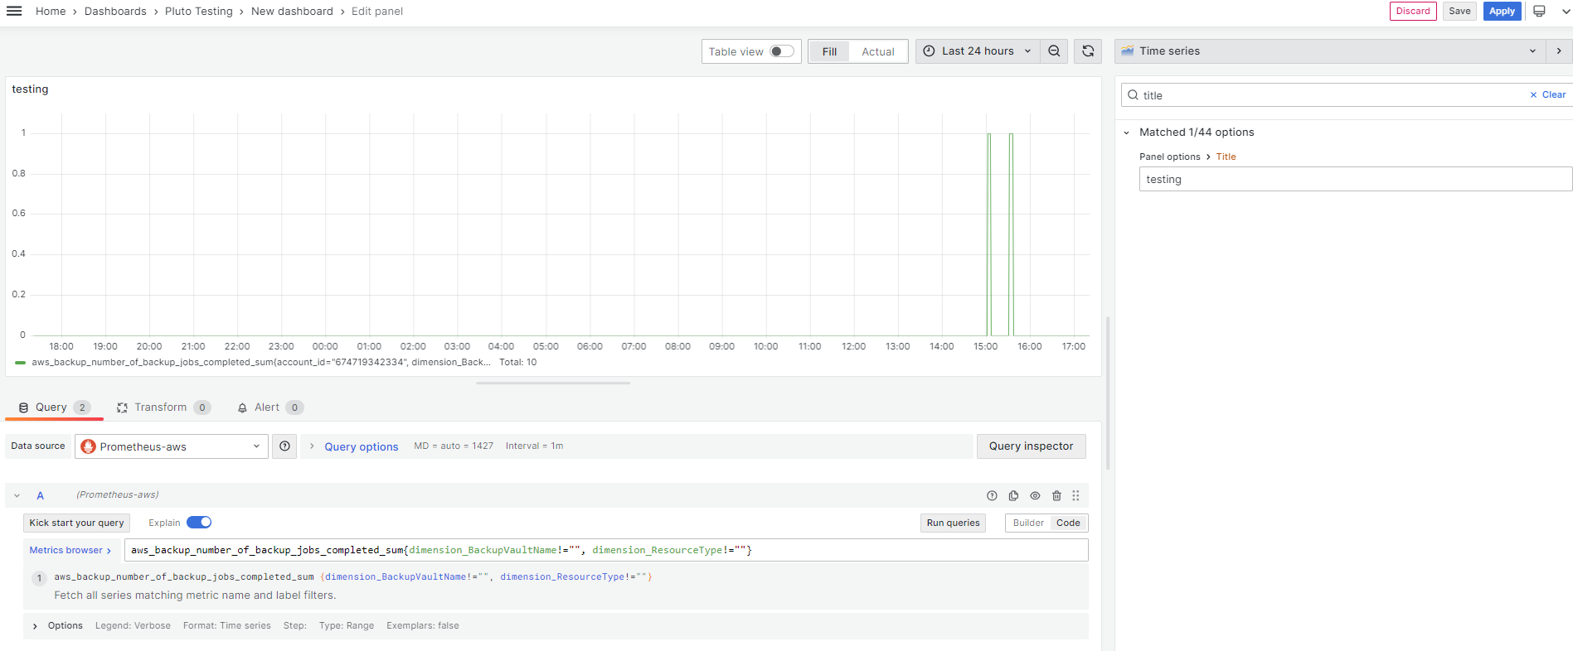Click the panel Title input with testing
The image size is (1573, 651).
click(1356, 180)
